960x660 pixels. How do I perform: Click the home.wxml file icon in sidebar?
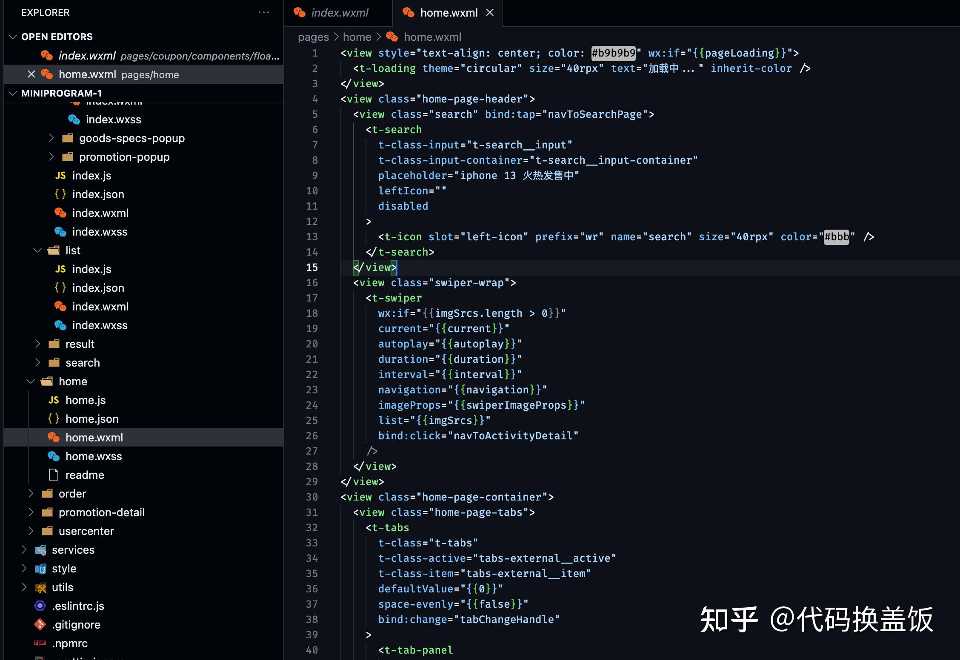click(57, 437)
